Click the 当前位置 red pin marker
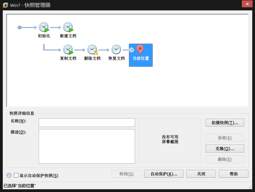Image resolution: width=255 pixels, height=192 pixels. (140, 50)
